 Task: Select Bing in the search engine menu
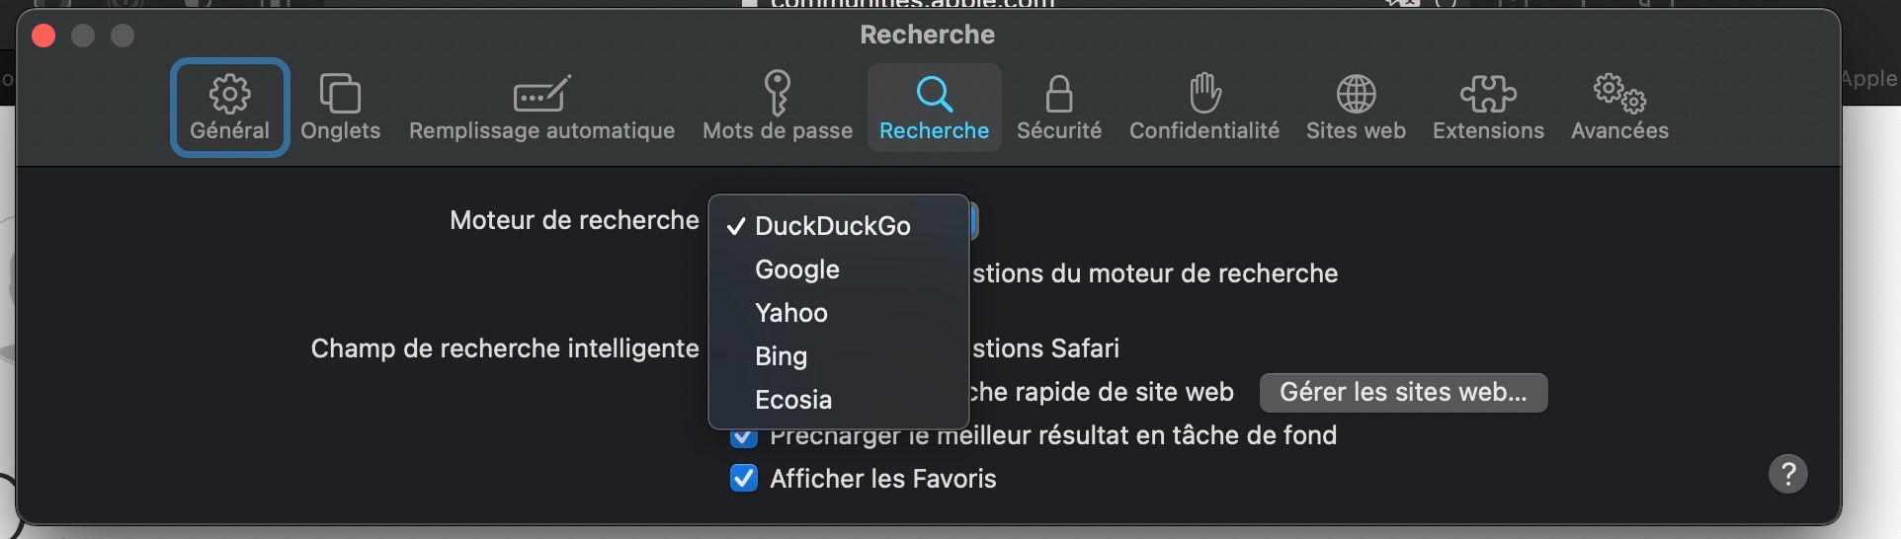(x=781, y=356)
